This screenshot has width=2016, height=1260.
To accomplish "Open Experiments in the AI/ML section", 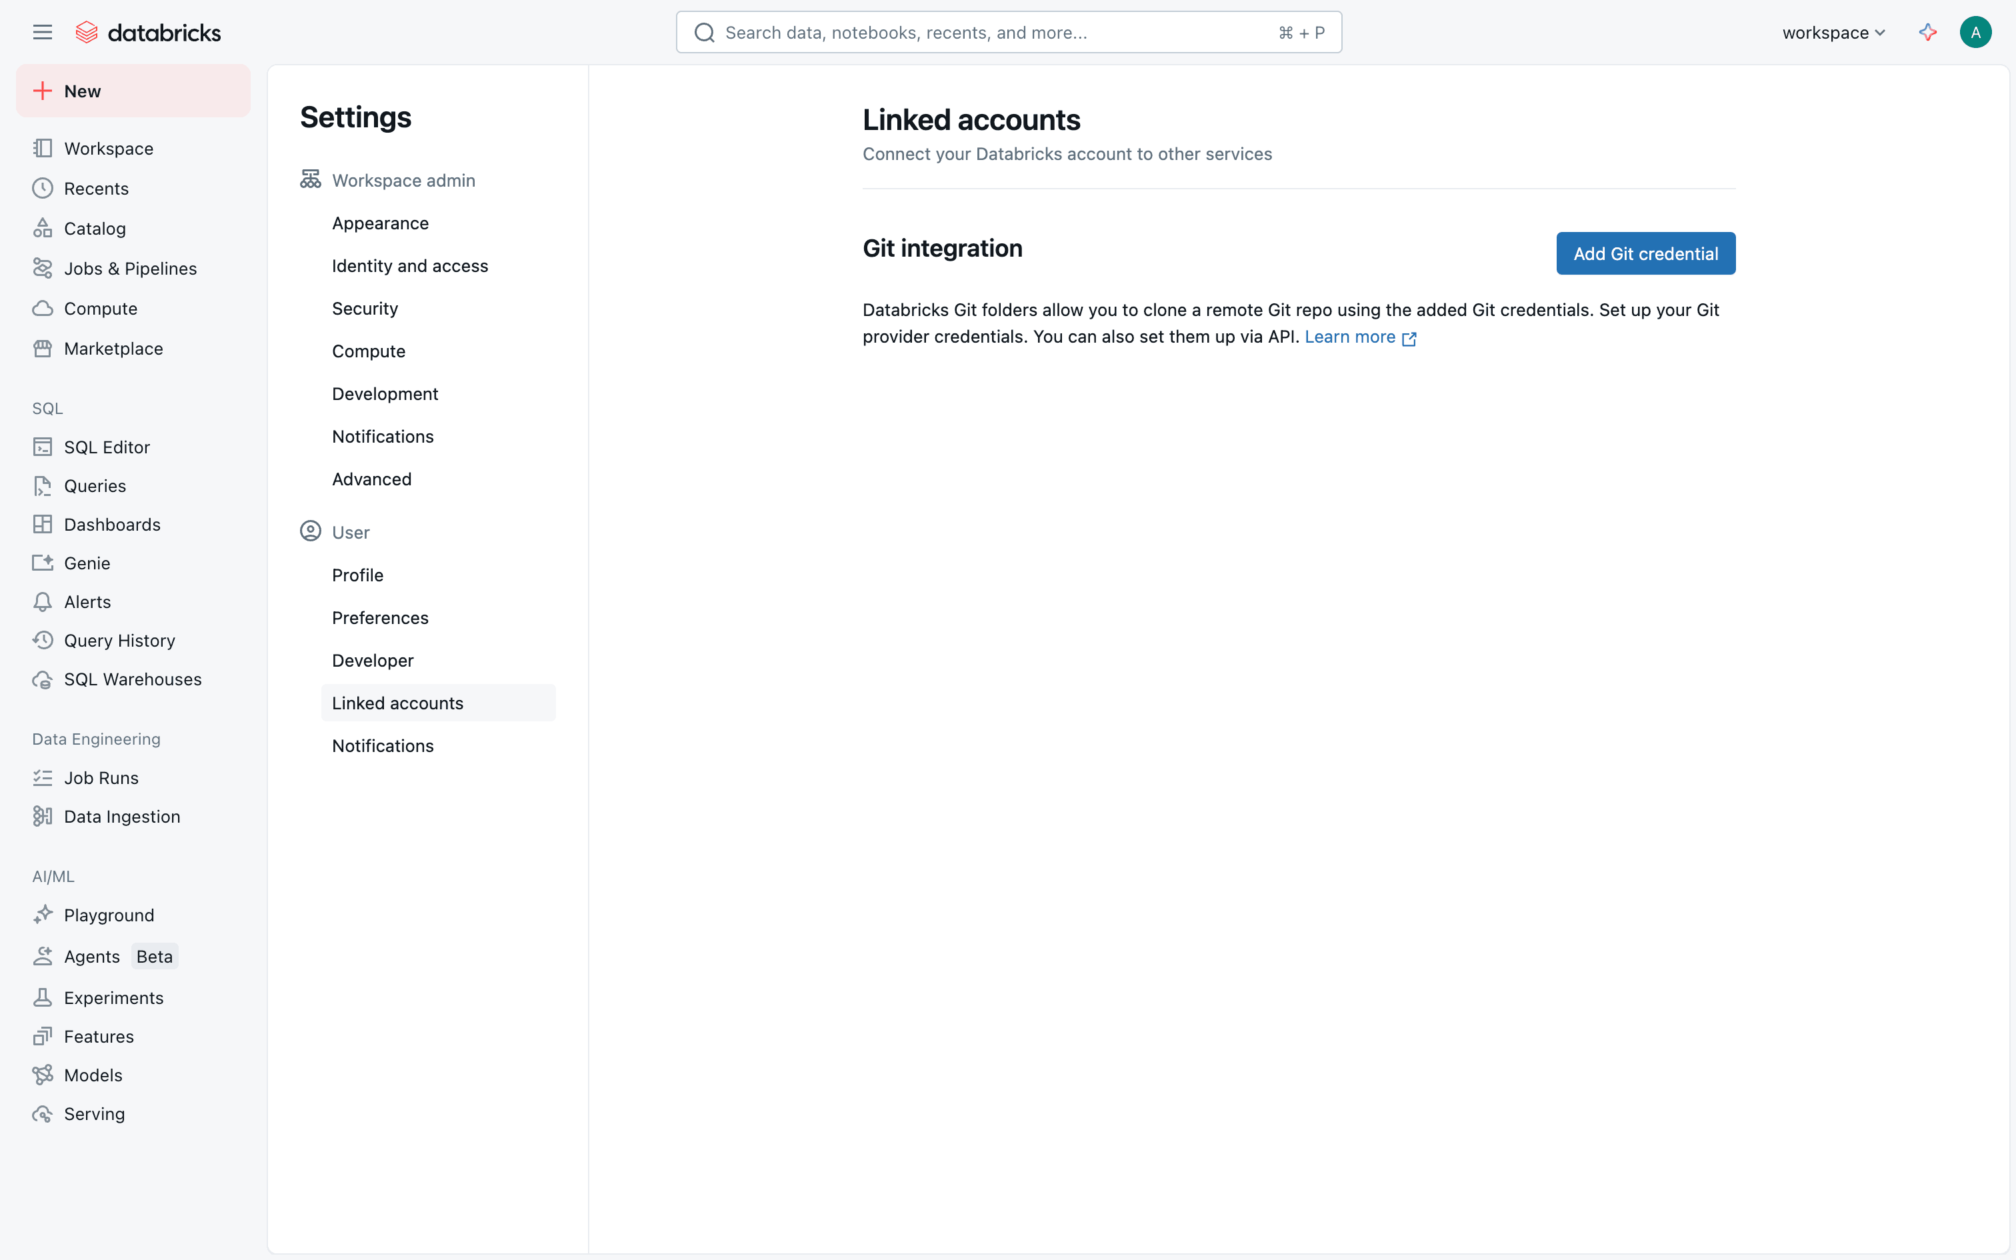I will pos(113,997).
